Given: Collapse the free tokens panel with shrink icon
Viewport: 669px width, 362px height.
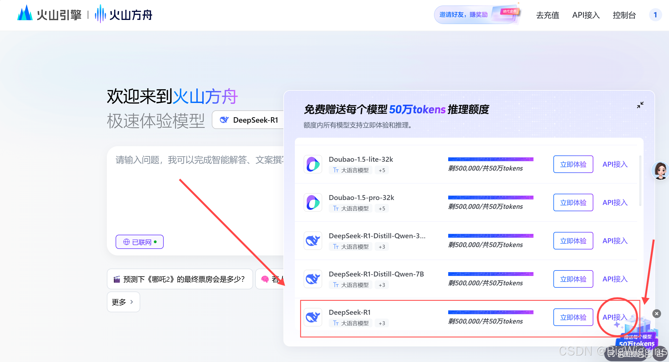Looking at the screenshot, I should click(x=640, y=105).
